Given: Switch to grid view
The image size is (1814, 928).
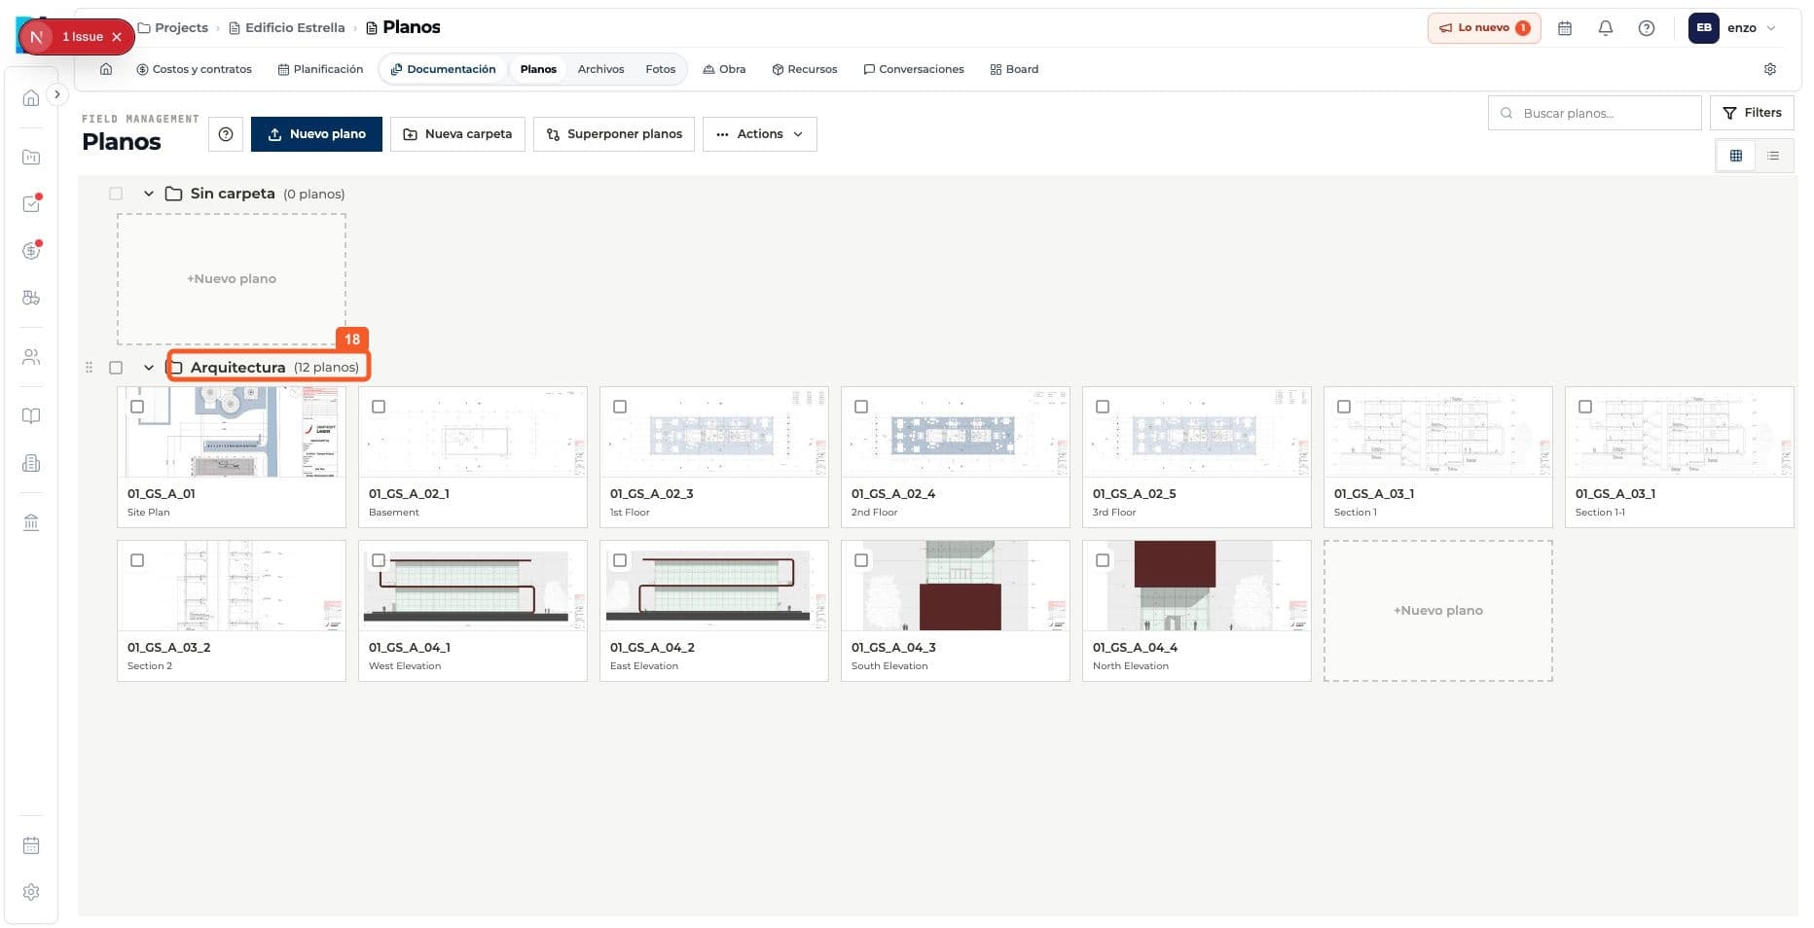Looking at the screenshot, I should click(1736, 156).
